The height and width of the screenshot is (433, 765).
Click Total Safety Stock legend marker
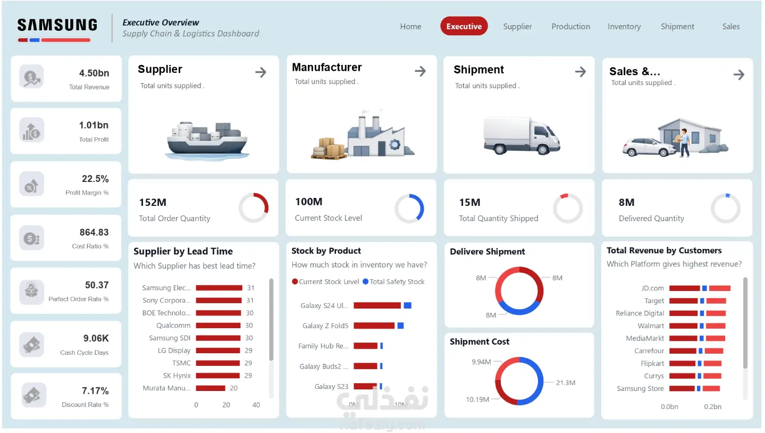click(365, 281)
